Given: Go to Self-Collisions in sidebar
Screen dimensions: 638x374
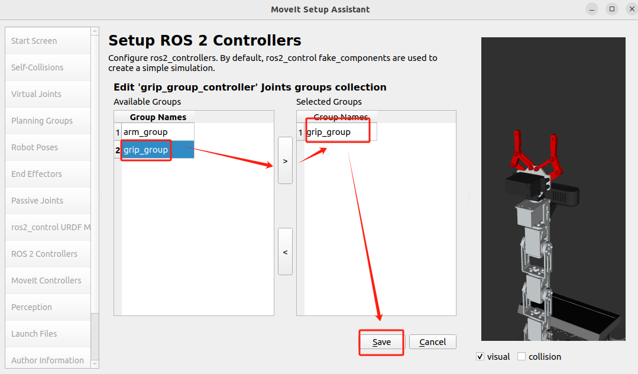Looking at the screenshot, I should pyautogui.click(x=48, y=67).
